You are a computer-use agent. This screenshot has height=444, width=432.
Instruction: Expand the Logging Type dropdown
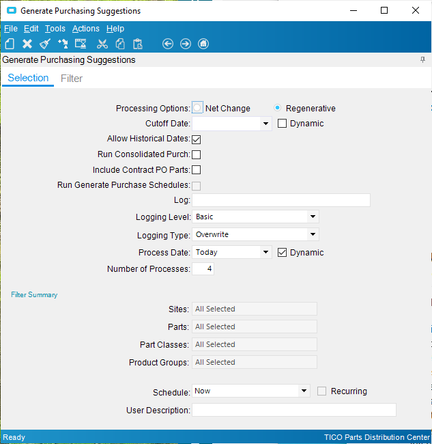click(313, 234)
